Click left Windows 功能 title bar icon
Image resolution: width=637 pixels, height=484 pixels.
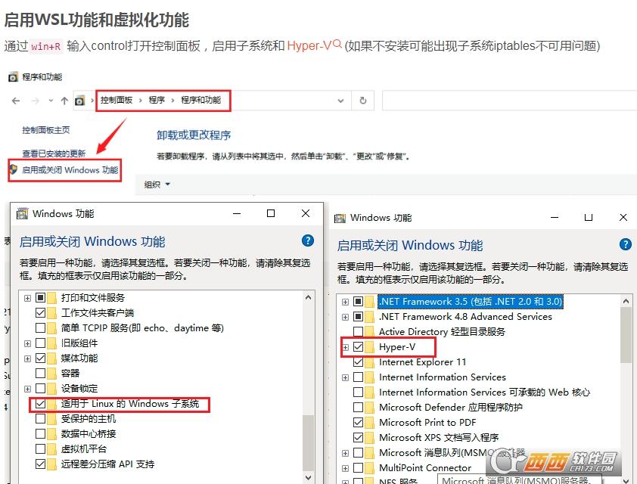tap(23, 213)
